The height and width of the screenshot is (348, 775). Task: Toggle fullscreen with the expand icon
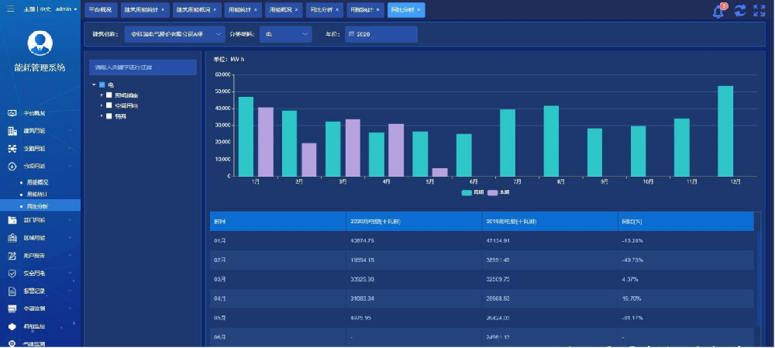pyautogui.click(x=759, y=11)
